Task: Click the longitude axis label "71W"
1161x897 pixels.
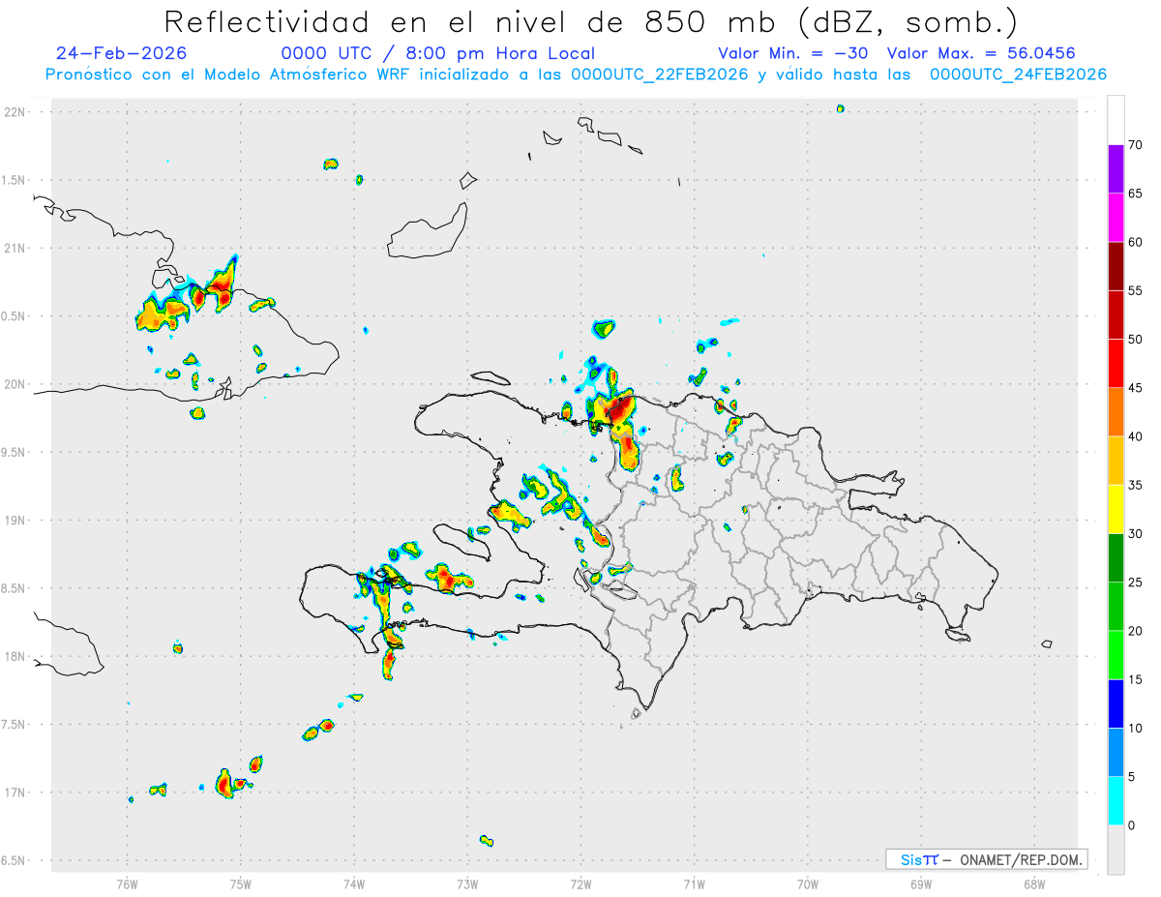Action: click(x=694, y=883)
